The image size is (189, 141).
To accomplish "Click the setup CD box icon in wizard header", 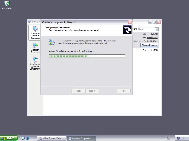I will tap(127, 30).
